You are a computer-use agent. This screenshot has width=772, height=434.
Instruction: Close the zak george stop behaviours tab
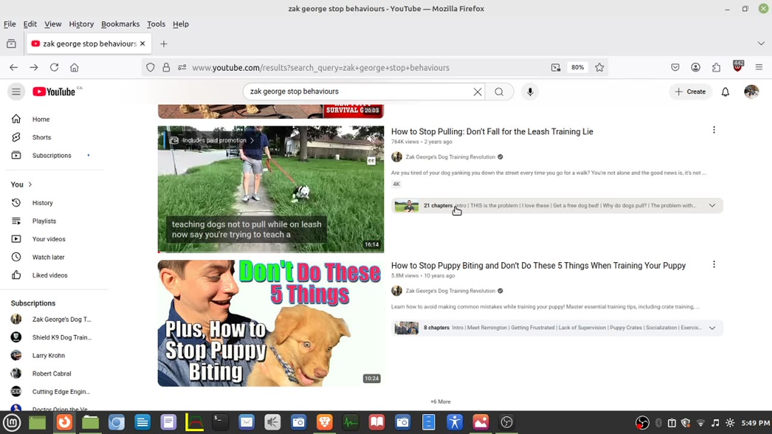(142, 43)
